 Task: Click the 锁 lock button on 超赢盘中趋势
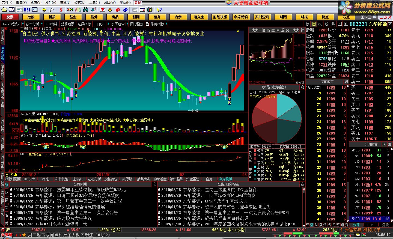(302, 30)
